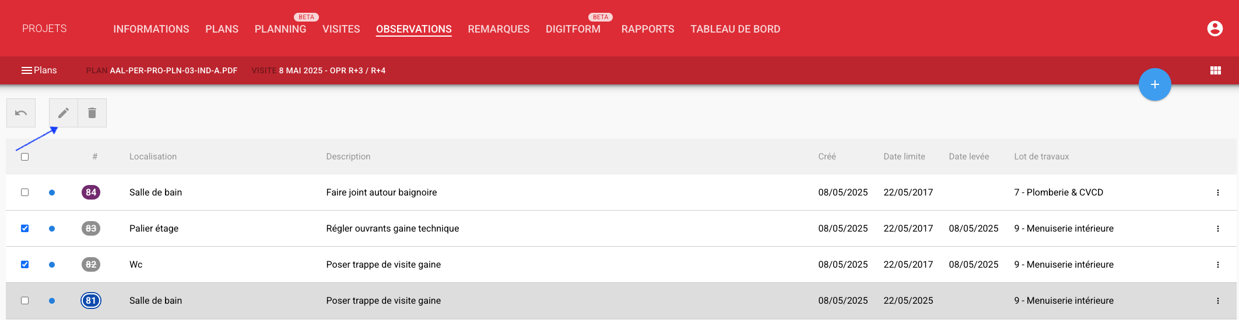The image size is (1239, 320).
Task: Open three-dot menu for Wc row
Action: [x=1217, y=265]
